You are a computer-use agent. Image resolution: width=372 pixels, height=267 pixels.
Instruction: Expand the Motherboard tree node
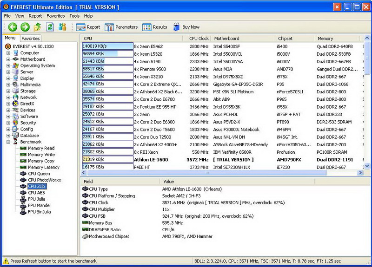click(8, 59)
